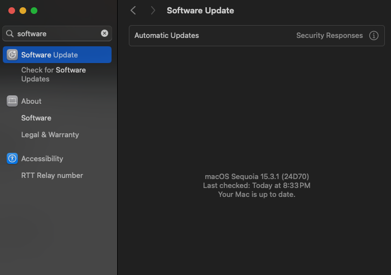
Task: Open the About section label
Action: coord(31,101)
